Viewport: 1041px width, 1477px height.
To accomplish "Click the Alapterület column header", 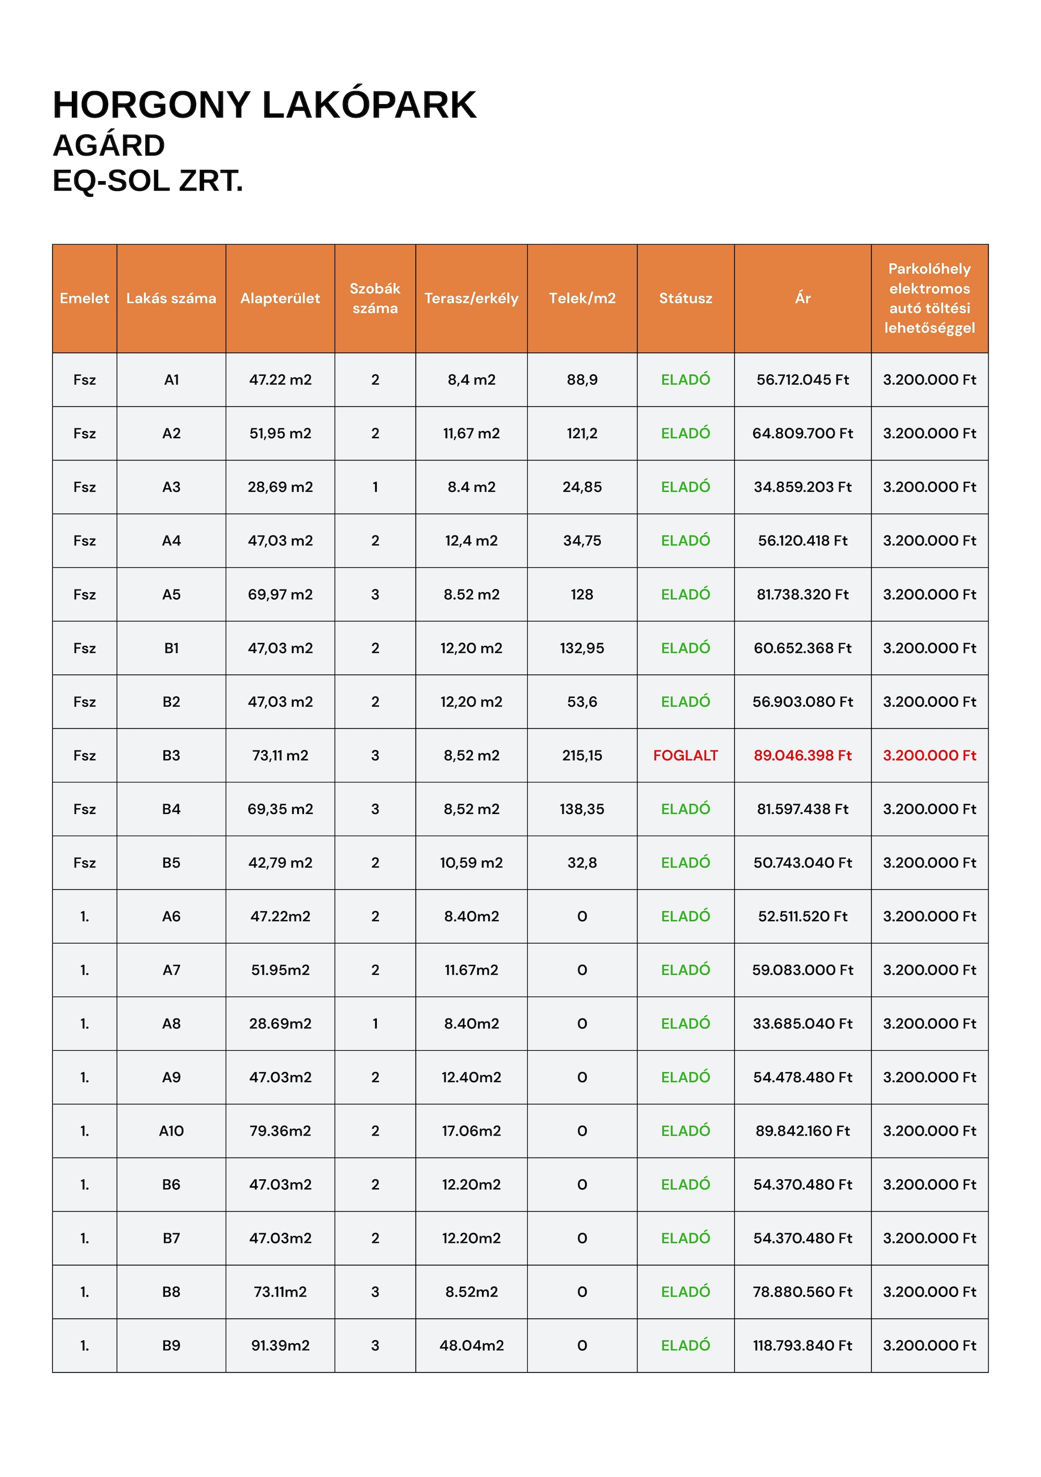I will [x=280, y=299].
